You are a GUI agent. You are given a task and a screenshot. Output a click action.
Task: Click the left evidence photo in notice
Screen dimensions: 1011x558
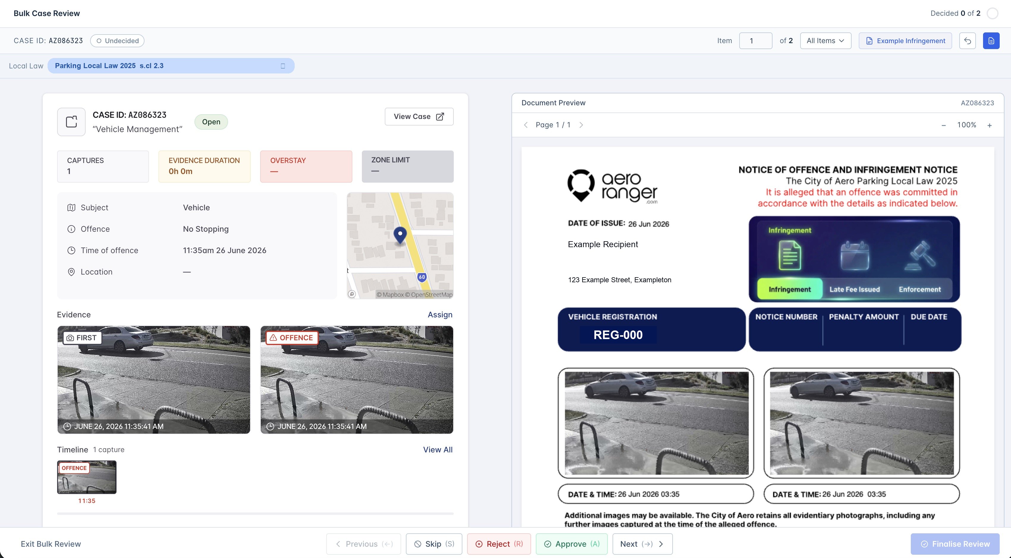656,423
